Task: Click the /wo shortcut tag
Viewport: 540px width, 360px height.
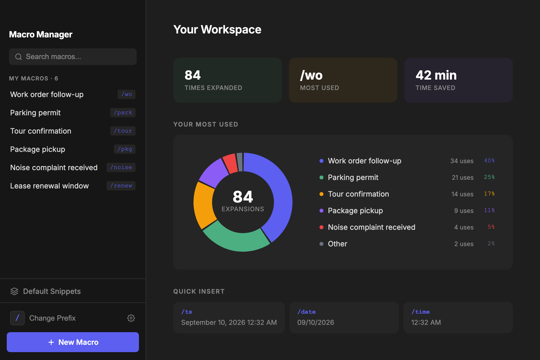Action: pyautogui.click(x=127, y=94)
